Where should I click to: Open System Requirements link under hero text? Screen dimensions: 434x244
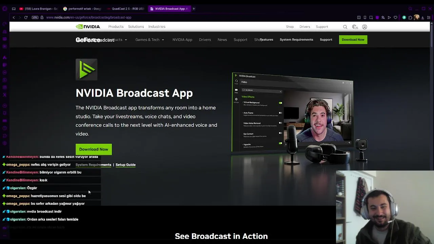93,165
